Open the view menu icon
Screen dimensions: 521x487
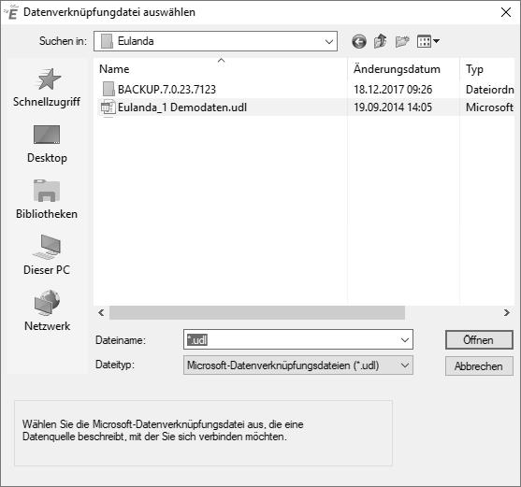coord(428,41)
